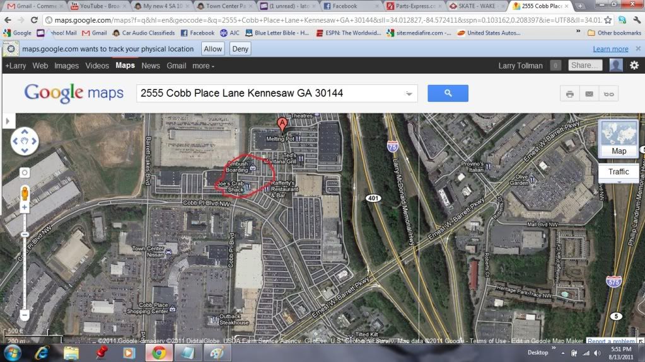Open the search box suggestions dropdown
This screenshot has width=645, height=362.
pos(409,94)
